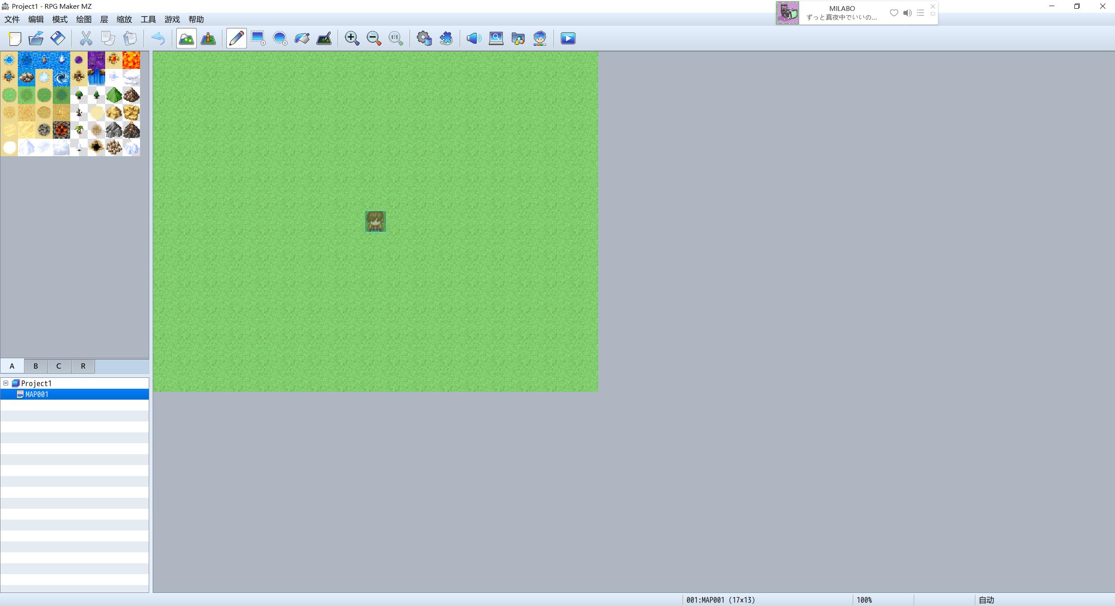
Task: Open the Resource Manager icon
Action: click(x=518, y=38)
